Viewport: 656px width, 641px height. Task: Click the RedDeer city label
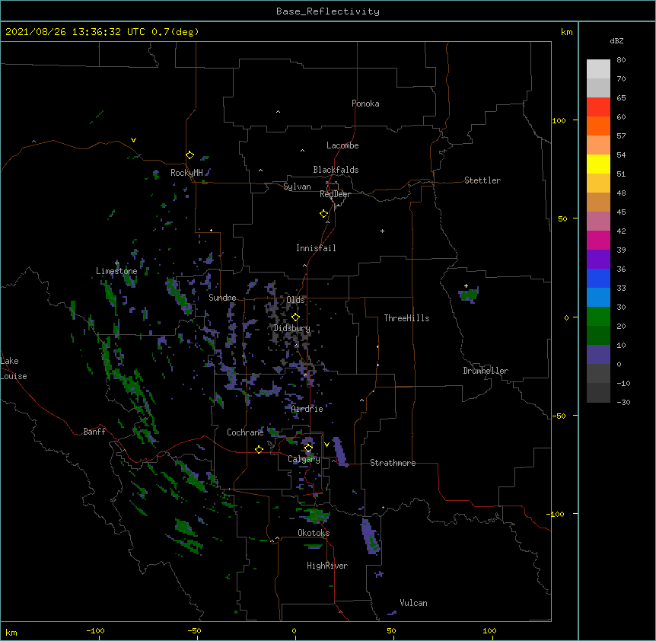(335, 194)
